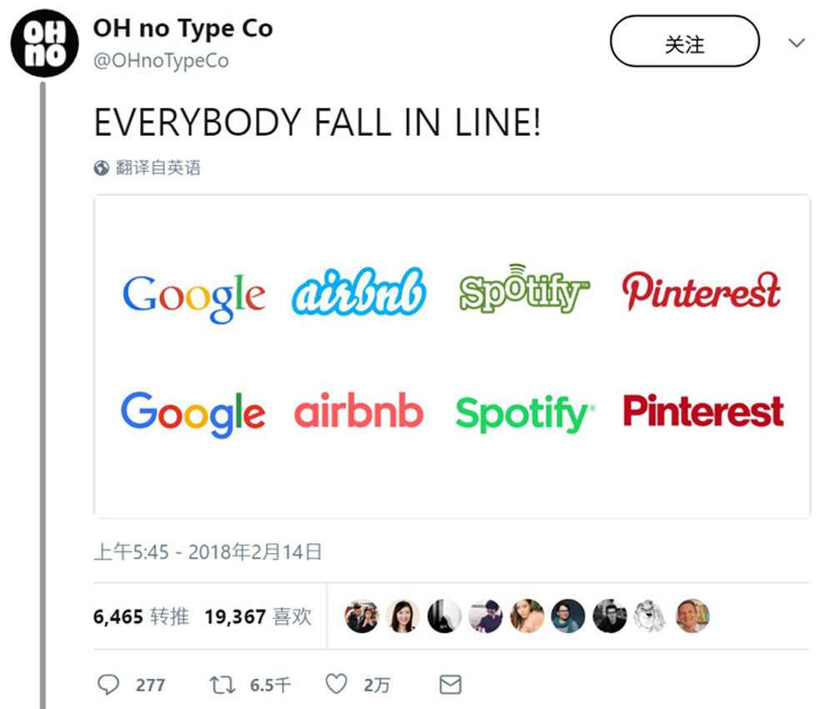Open the tweet options chevron dropdown
Image resolution: width=834 pixels, height=709 pixels.
tap(797, 43)
